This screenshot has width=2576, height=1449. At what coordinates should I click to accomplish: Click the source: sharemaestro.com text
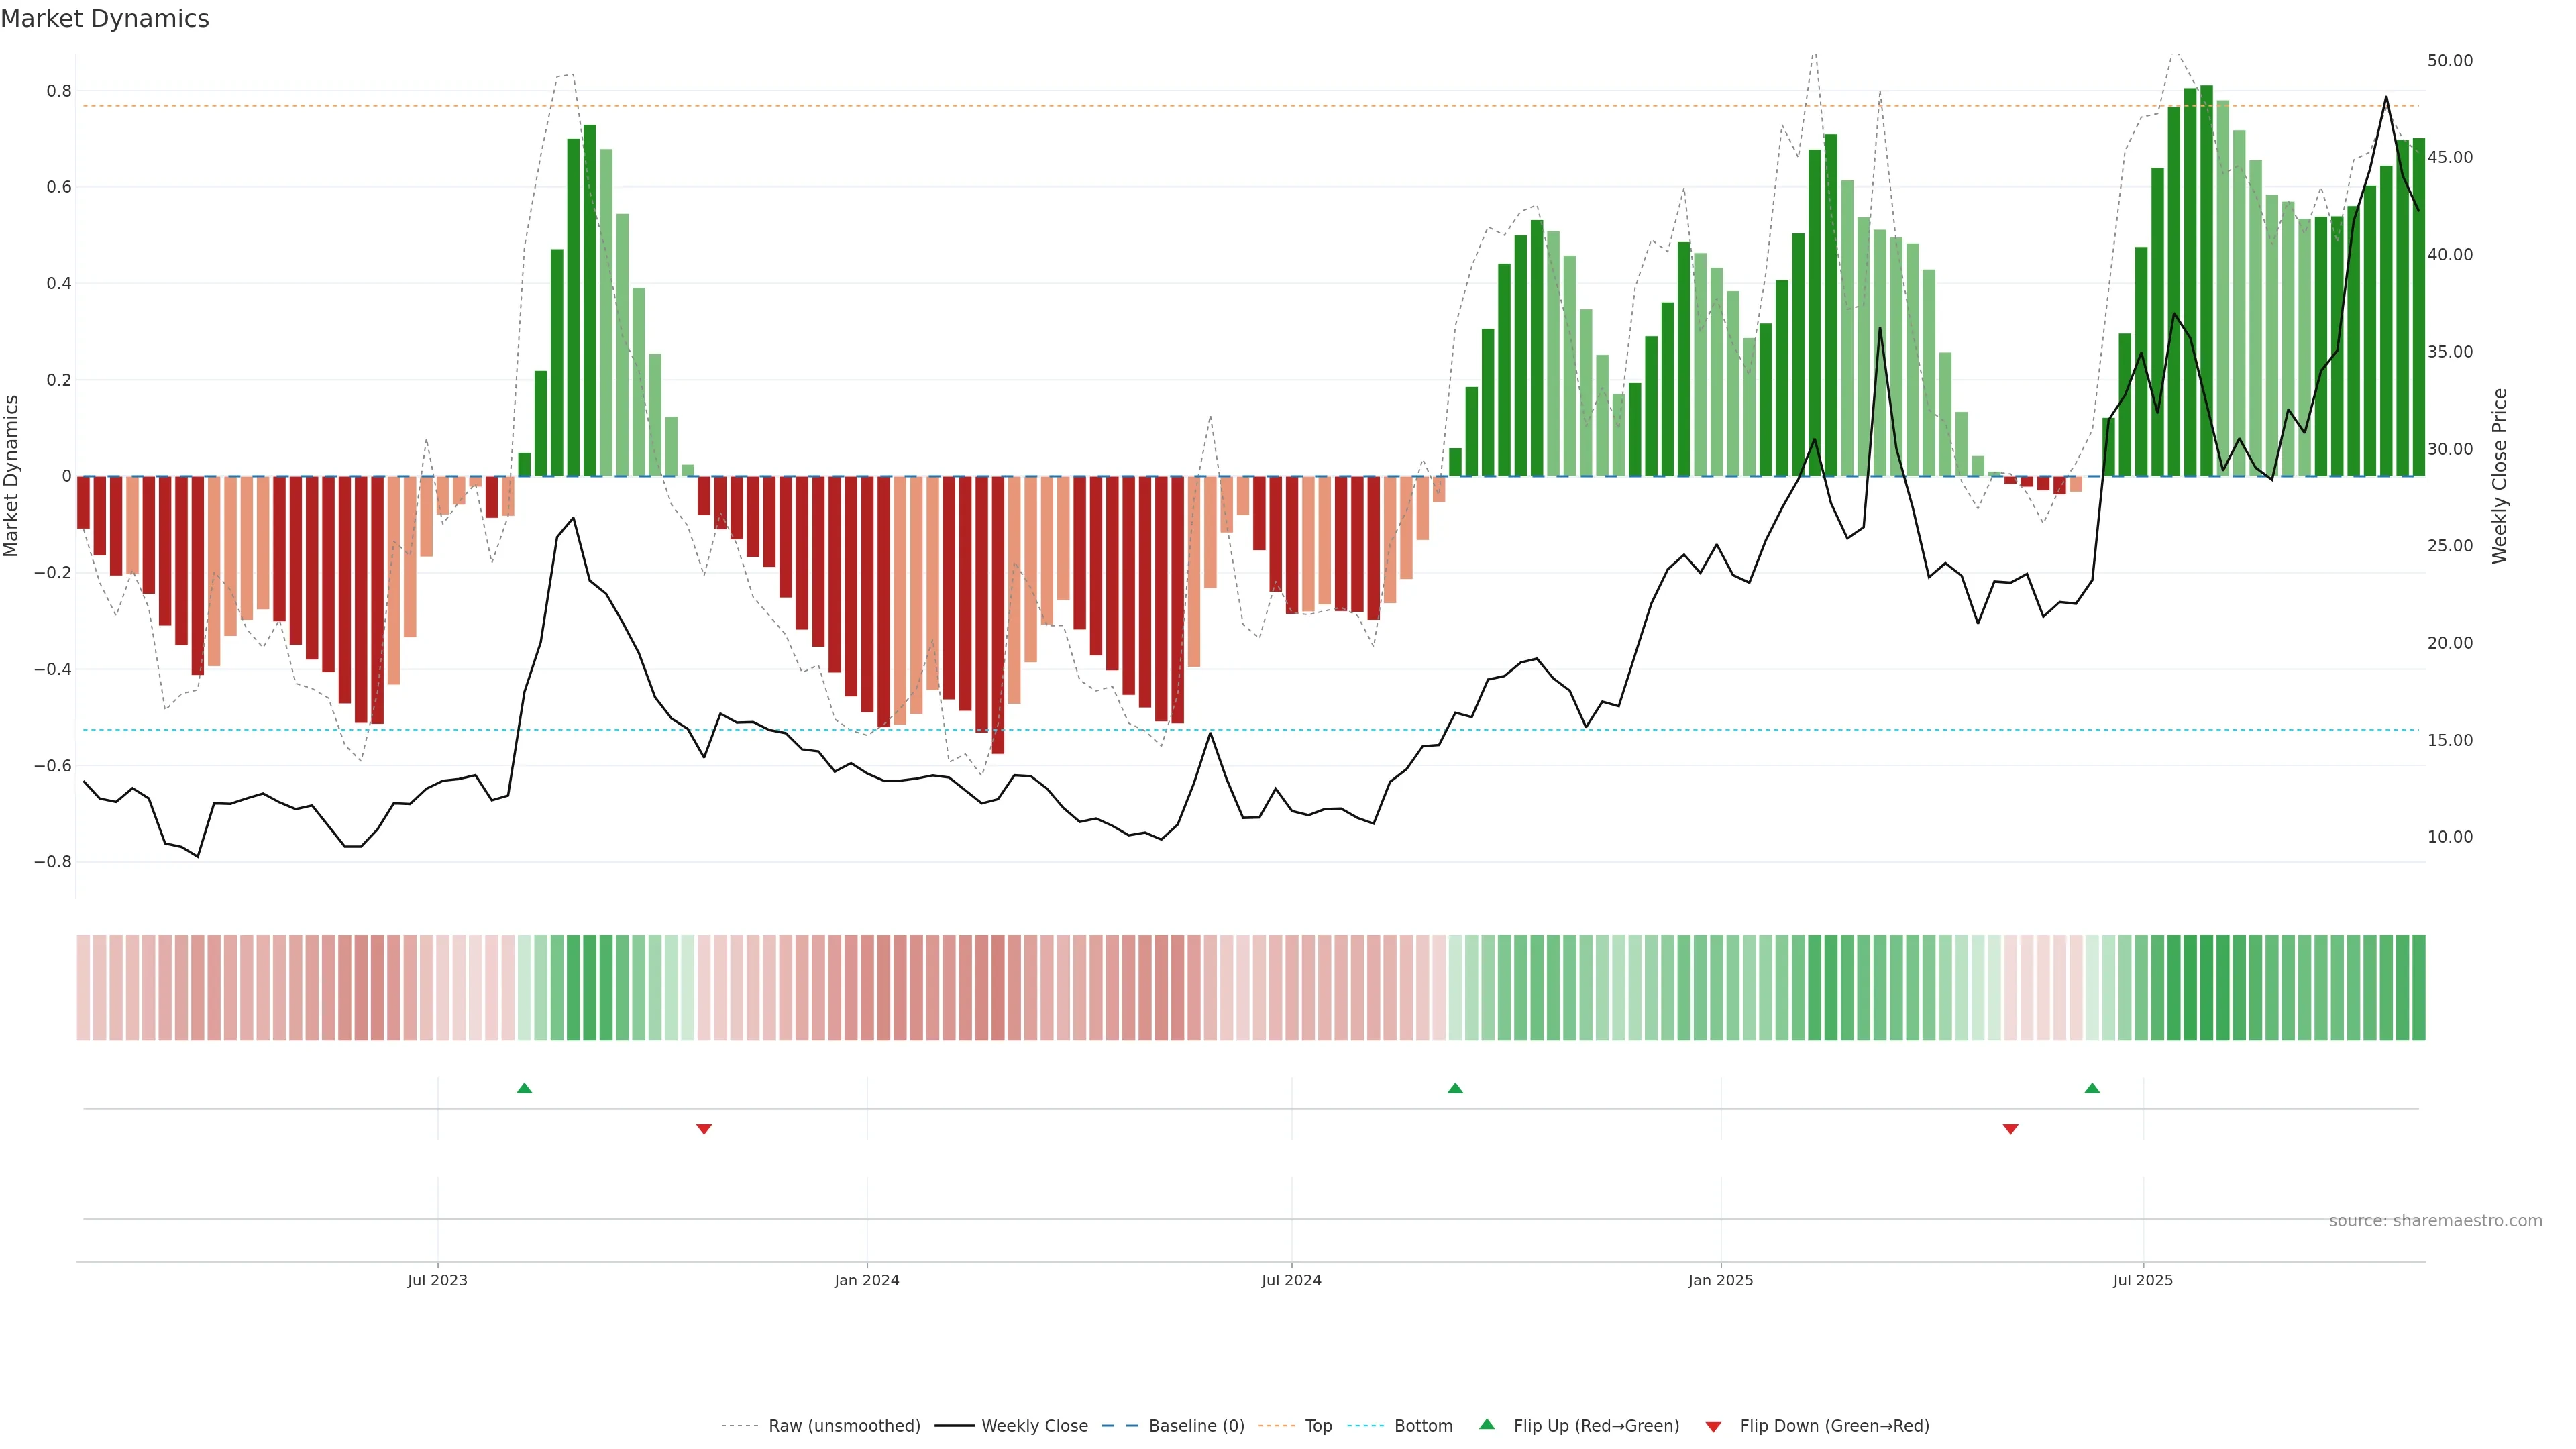(x=2435, y=1220)
